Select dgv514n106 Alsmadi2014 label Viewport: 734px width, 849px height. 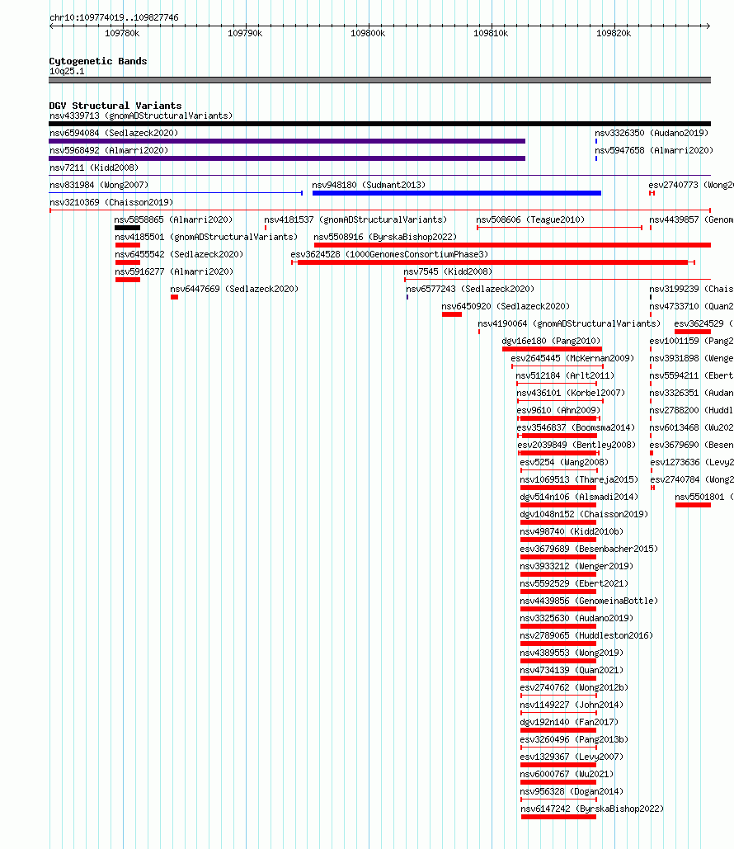click(x=579, y=497)
